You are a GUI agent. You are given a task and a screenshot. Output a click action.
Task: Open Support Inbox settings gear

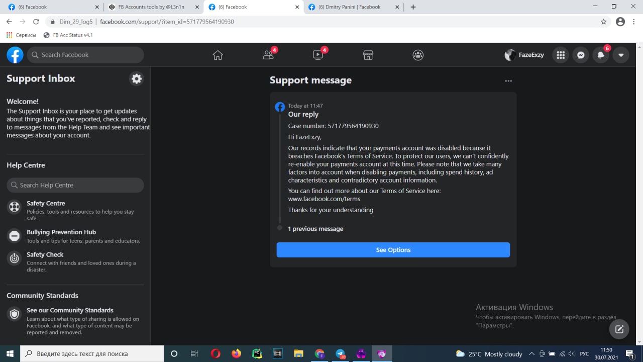136,78
